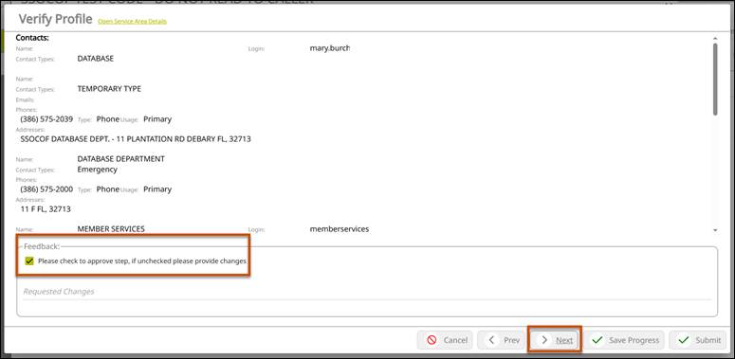
Task: Open Service Area Details link
Action: 132,22
